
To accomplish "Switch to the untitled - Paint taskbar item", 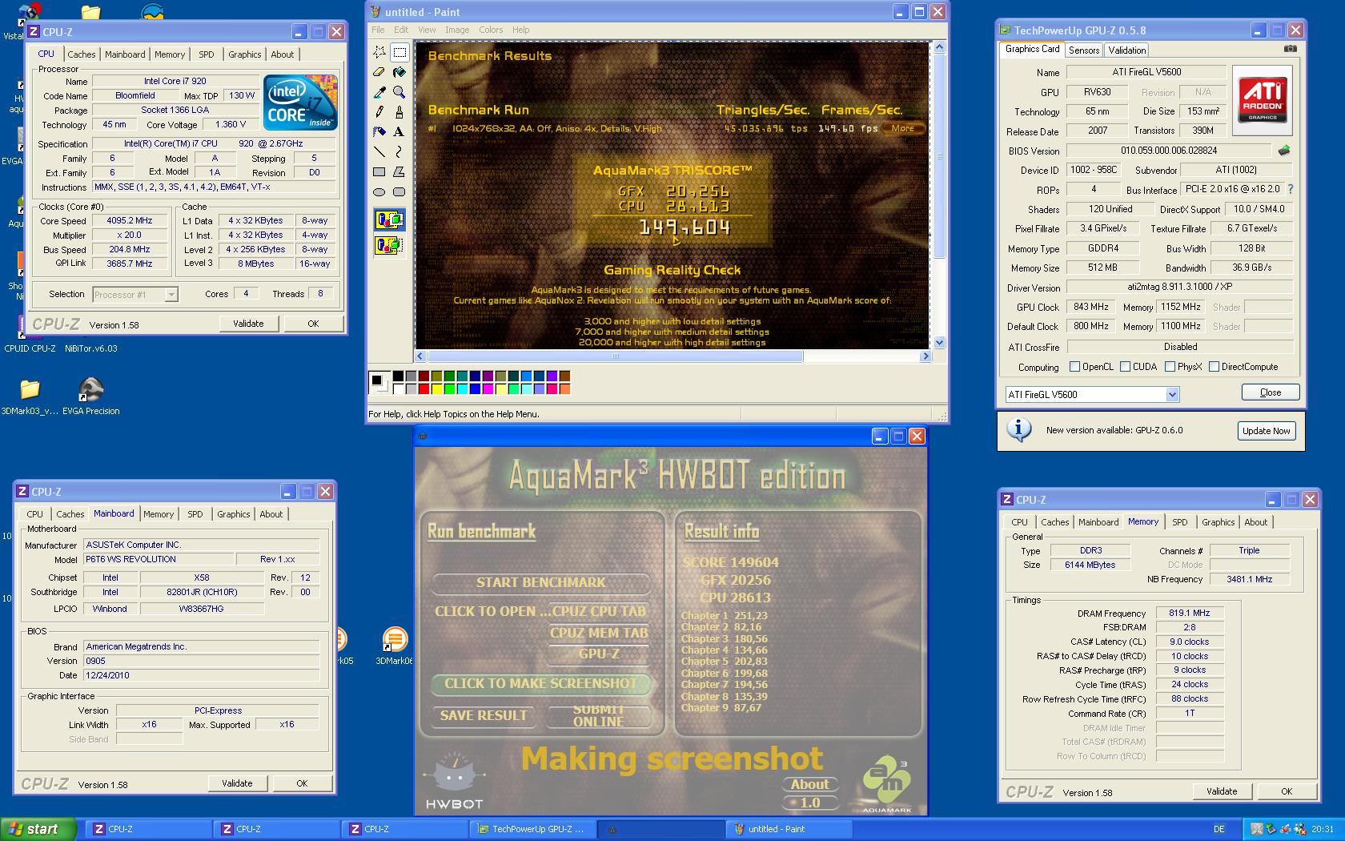I will (789, 829).
